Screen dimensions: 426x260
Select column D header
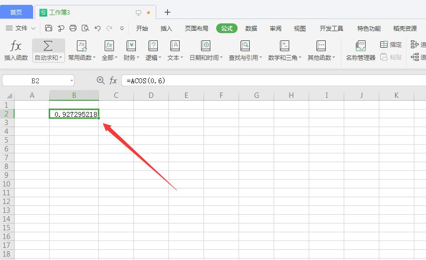click(x=151, y=95)
